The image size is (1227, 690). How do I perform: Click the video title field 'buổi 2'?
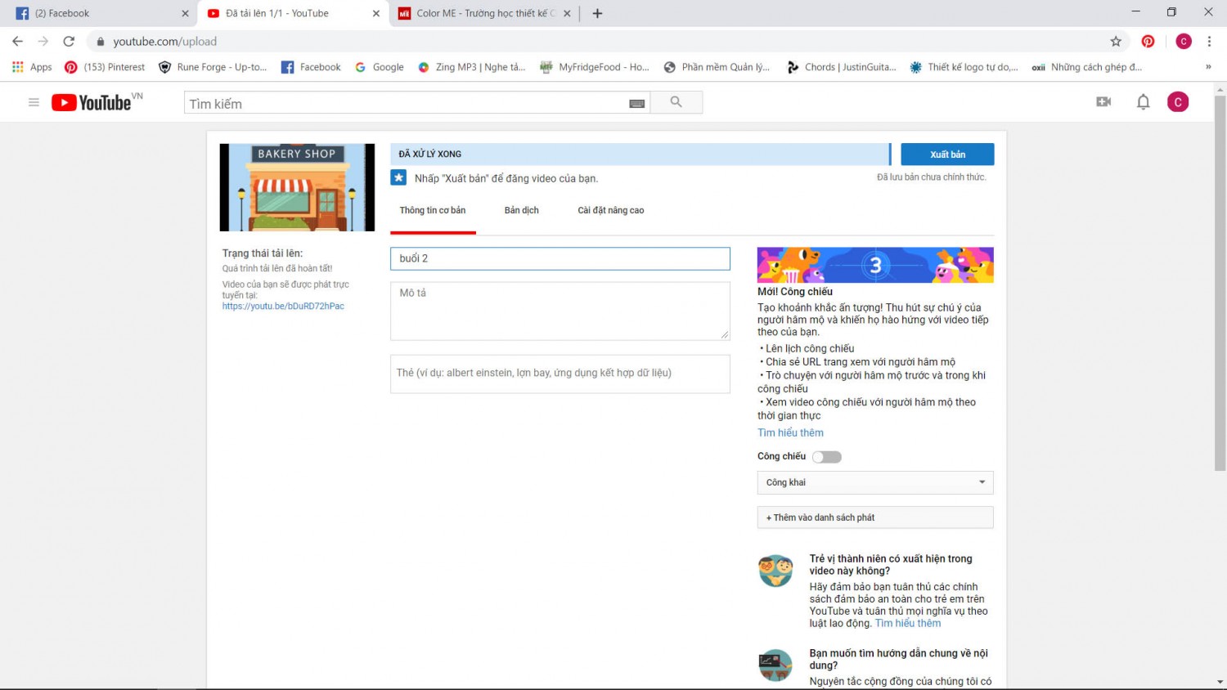[560, 258]
